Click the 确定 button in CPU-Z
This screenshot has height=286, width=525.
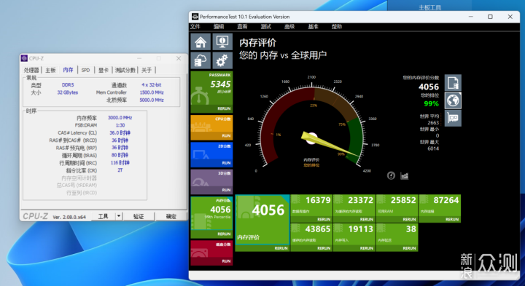coord(171,216)
